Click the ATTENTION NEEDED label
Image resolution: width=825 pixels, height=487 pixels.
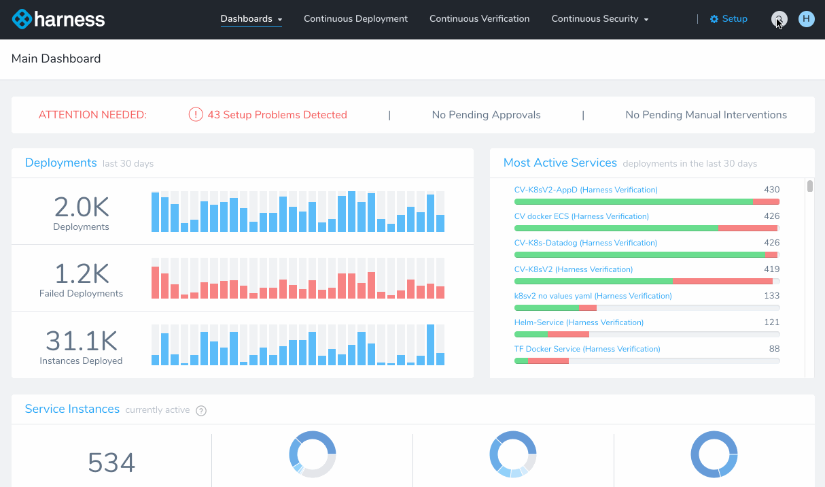coord(92,115)
